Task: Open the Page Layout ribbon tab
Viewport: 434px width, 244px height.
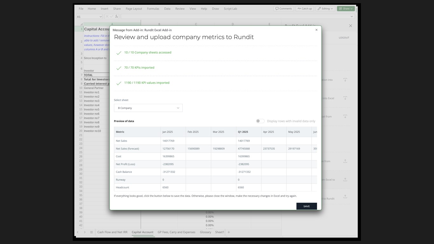Action: (134, 9)
